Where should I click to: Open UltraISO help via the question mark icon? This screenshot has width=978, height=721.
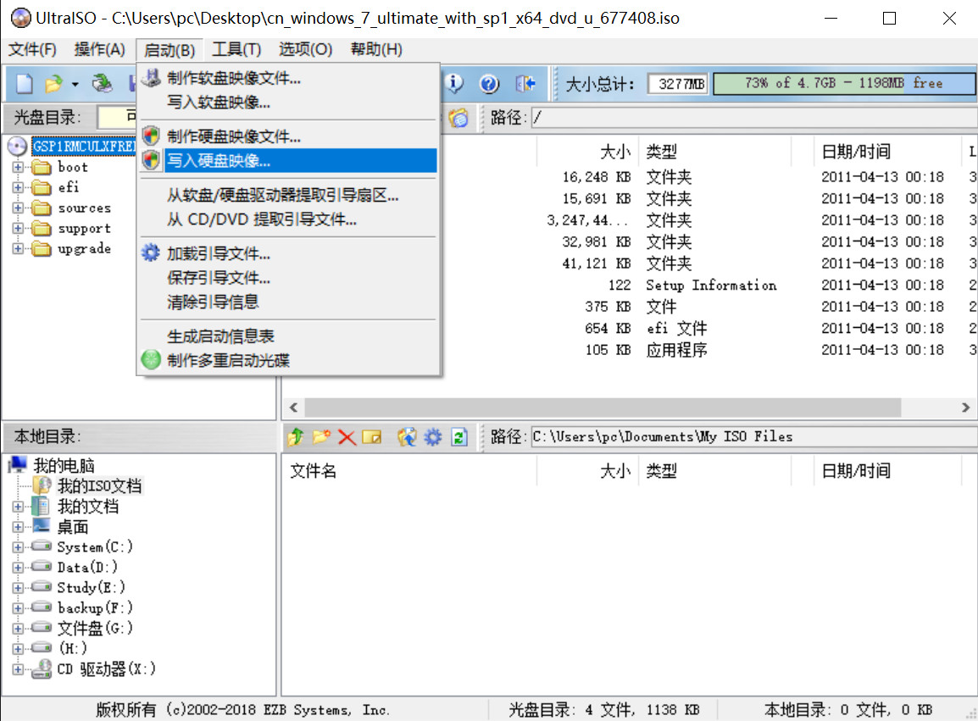point(490,83)
